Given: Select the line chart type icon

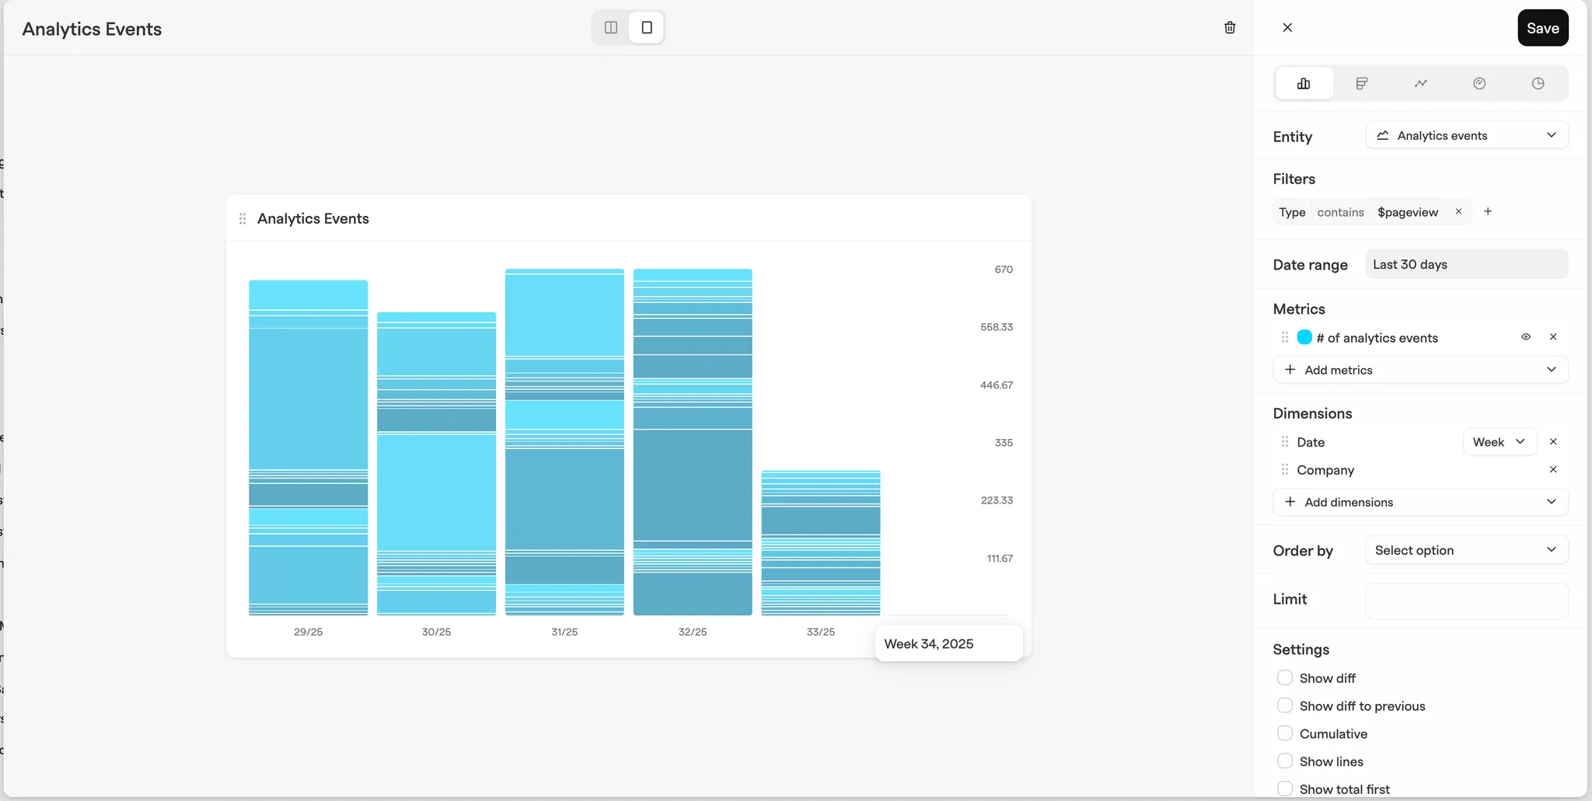Looking at the screenshot, I should pos(1421,83).
